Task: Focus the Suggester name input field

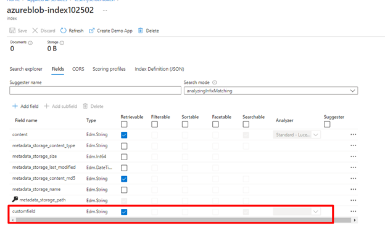Action: (x=95, y=91)
